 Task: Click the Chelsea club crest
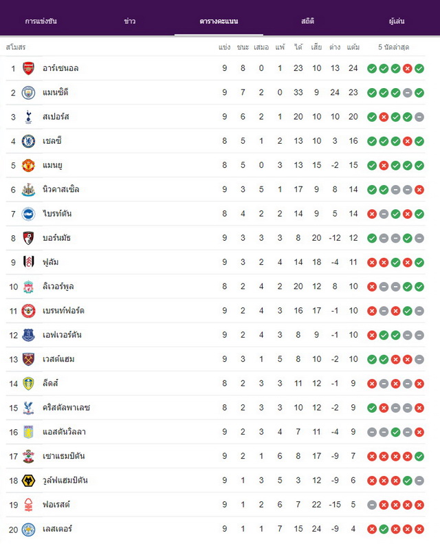click(x=28, y=141)
